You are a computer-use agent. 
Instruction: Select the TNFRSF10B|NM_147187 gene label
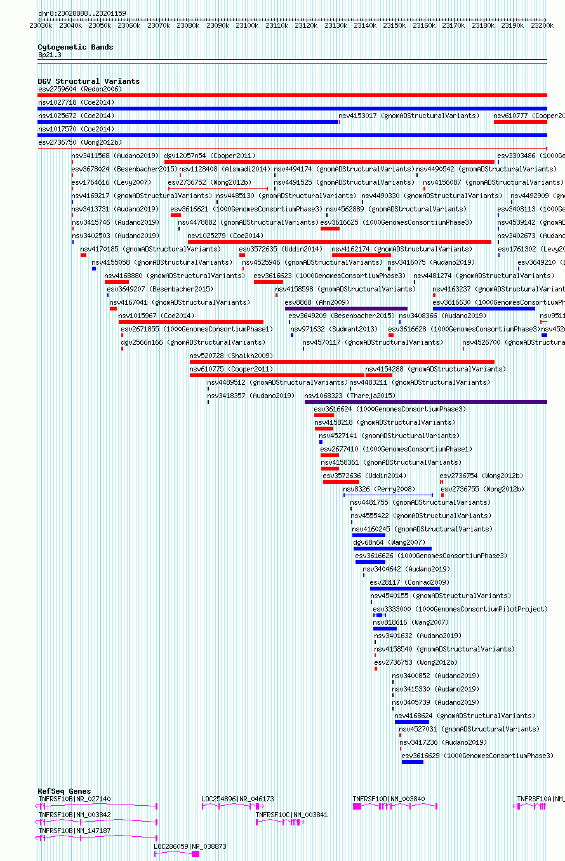click(74, 831)
